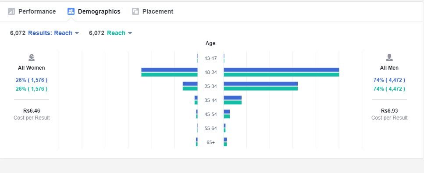Screen dimensions: 424x173
Task: Click the men 35-44 blue bar
Action: [232, 98]
